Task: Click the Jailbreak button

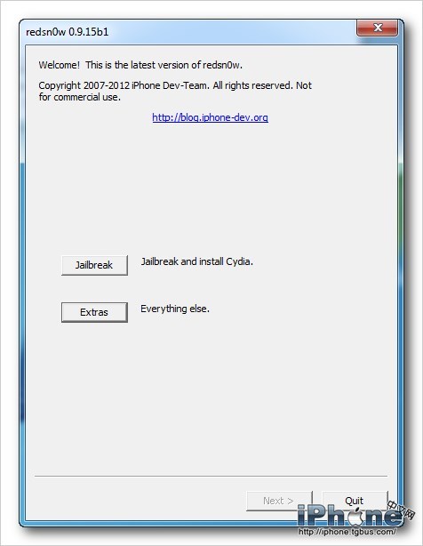Action: tap(94, 265)
